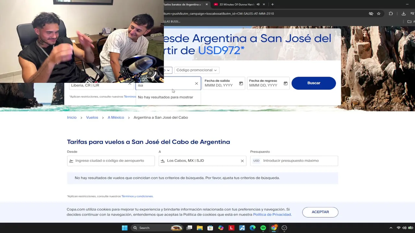Open Copilot from the taskbar
The height and width of the screenshot is (233, 415).
coord(221,228)
